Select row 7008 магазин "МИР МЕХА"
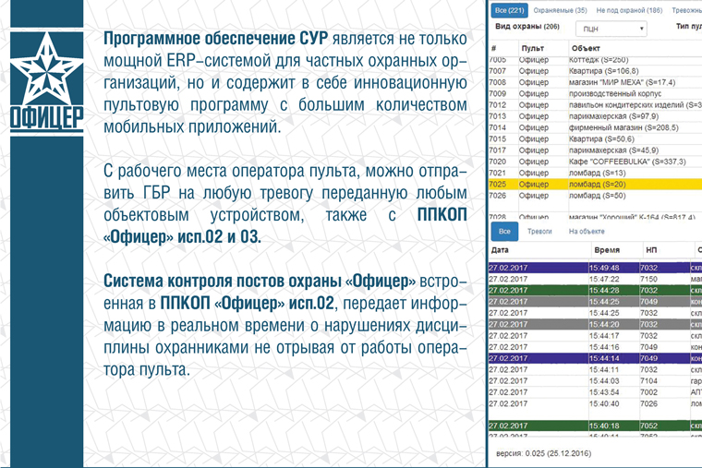Image resolution: width=702 pixels, height=468 pixels. pos(595,82)
